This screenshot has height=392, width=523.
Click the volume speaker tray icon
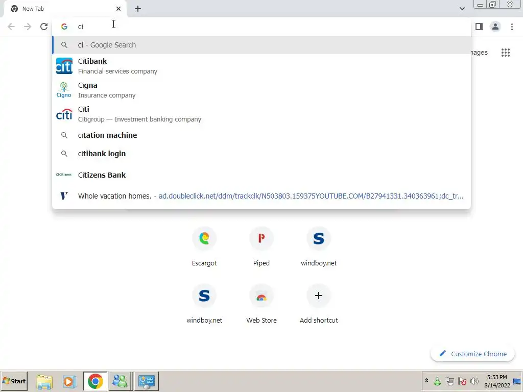pyautogui.click(x=474, y=381)
